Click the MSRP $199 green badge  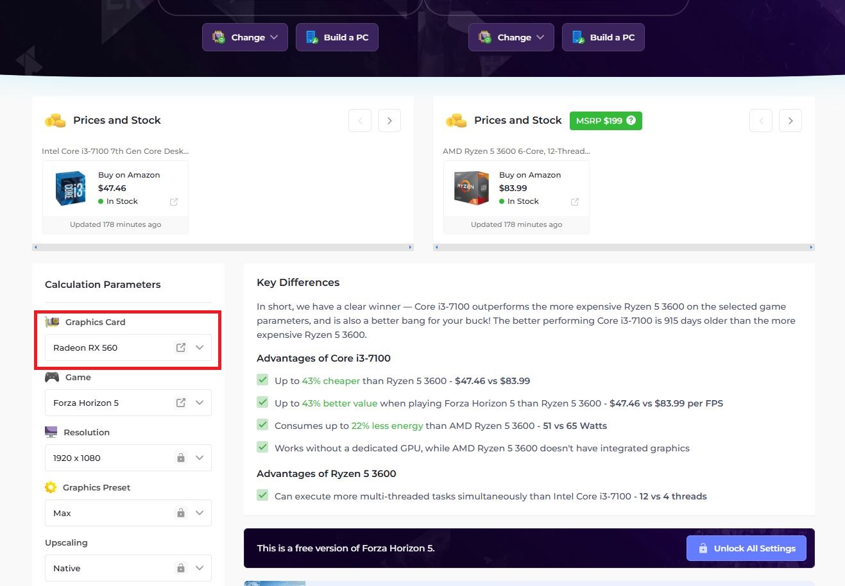[x=606, y=121]
